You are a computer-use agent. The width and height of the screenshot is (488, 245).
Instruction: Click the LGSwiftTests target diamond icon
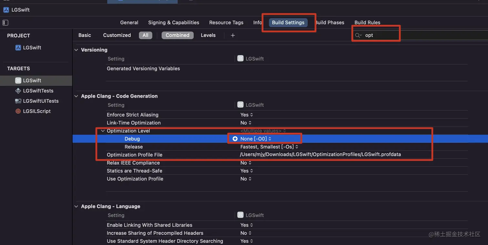click(18, 91)
